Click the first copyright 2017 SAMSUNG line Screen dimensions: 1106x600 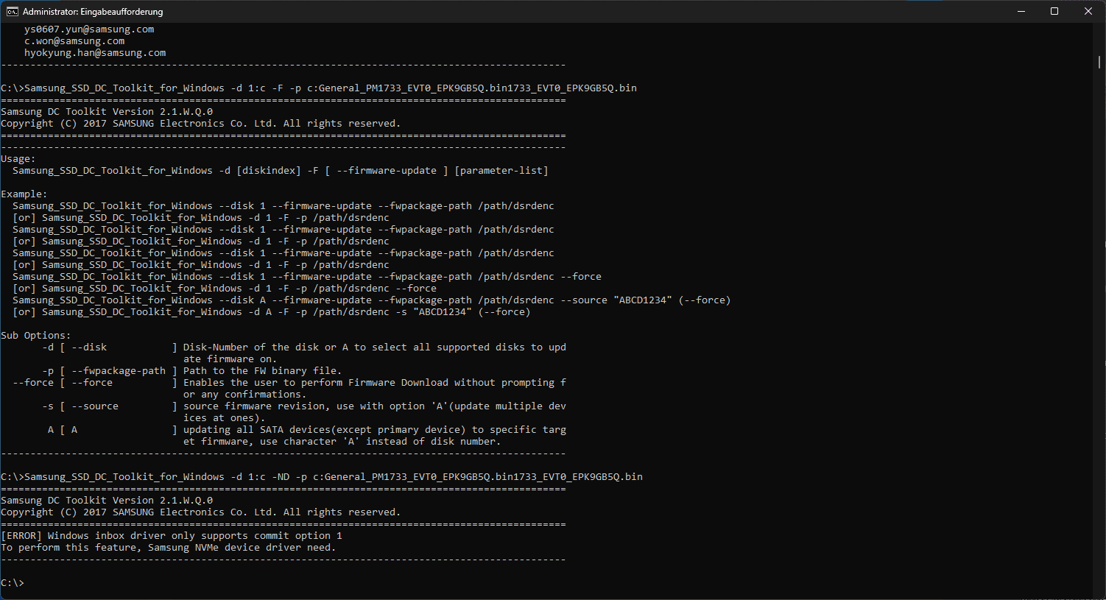coord(201,124)
